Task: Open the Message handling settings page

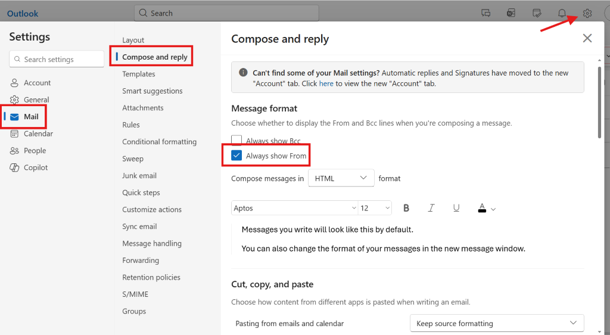Action: point(152,244)
